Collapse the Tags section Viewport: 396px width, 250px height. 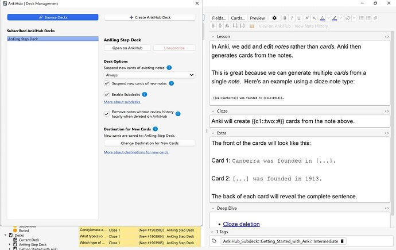tap(212, 232)
